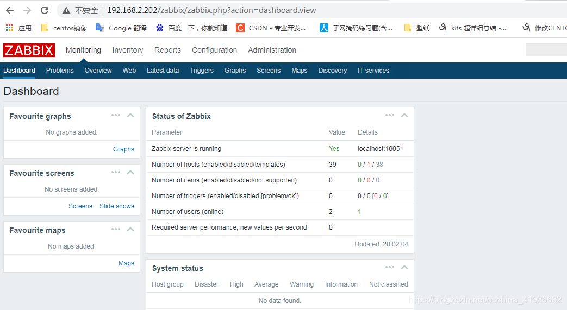Click the browser back arrow
567x310 pixels.
(10, 10)
